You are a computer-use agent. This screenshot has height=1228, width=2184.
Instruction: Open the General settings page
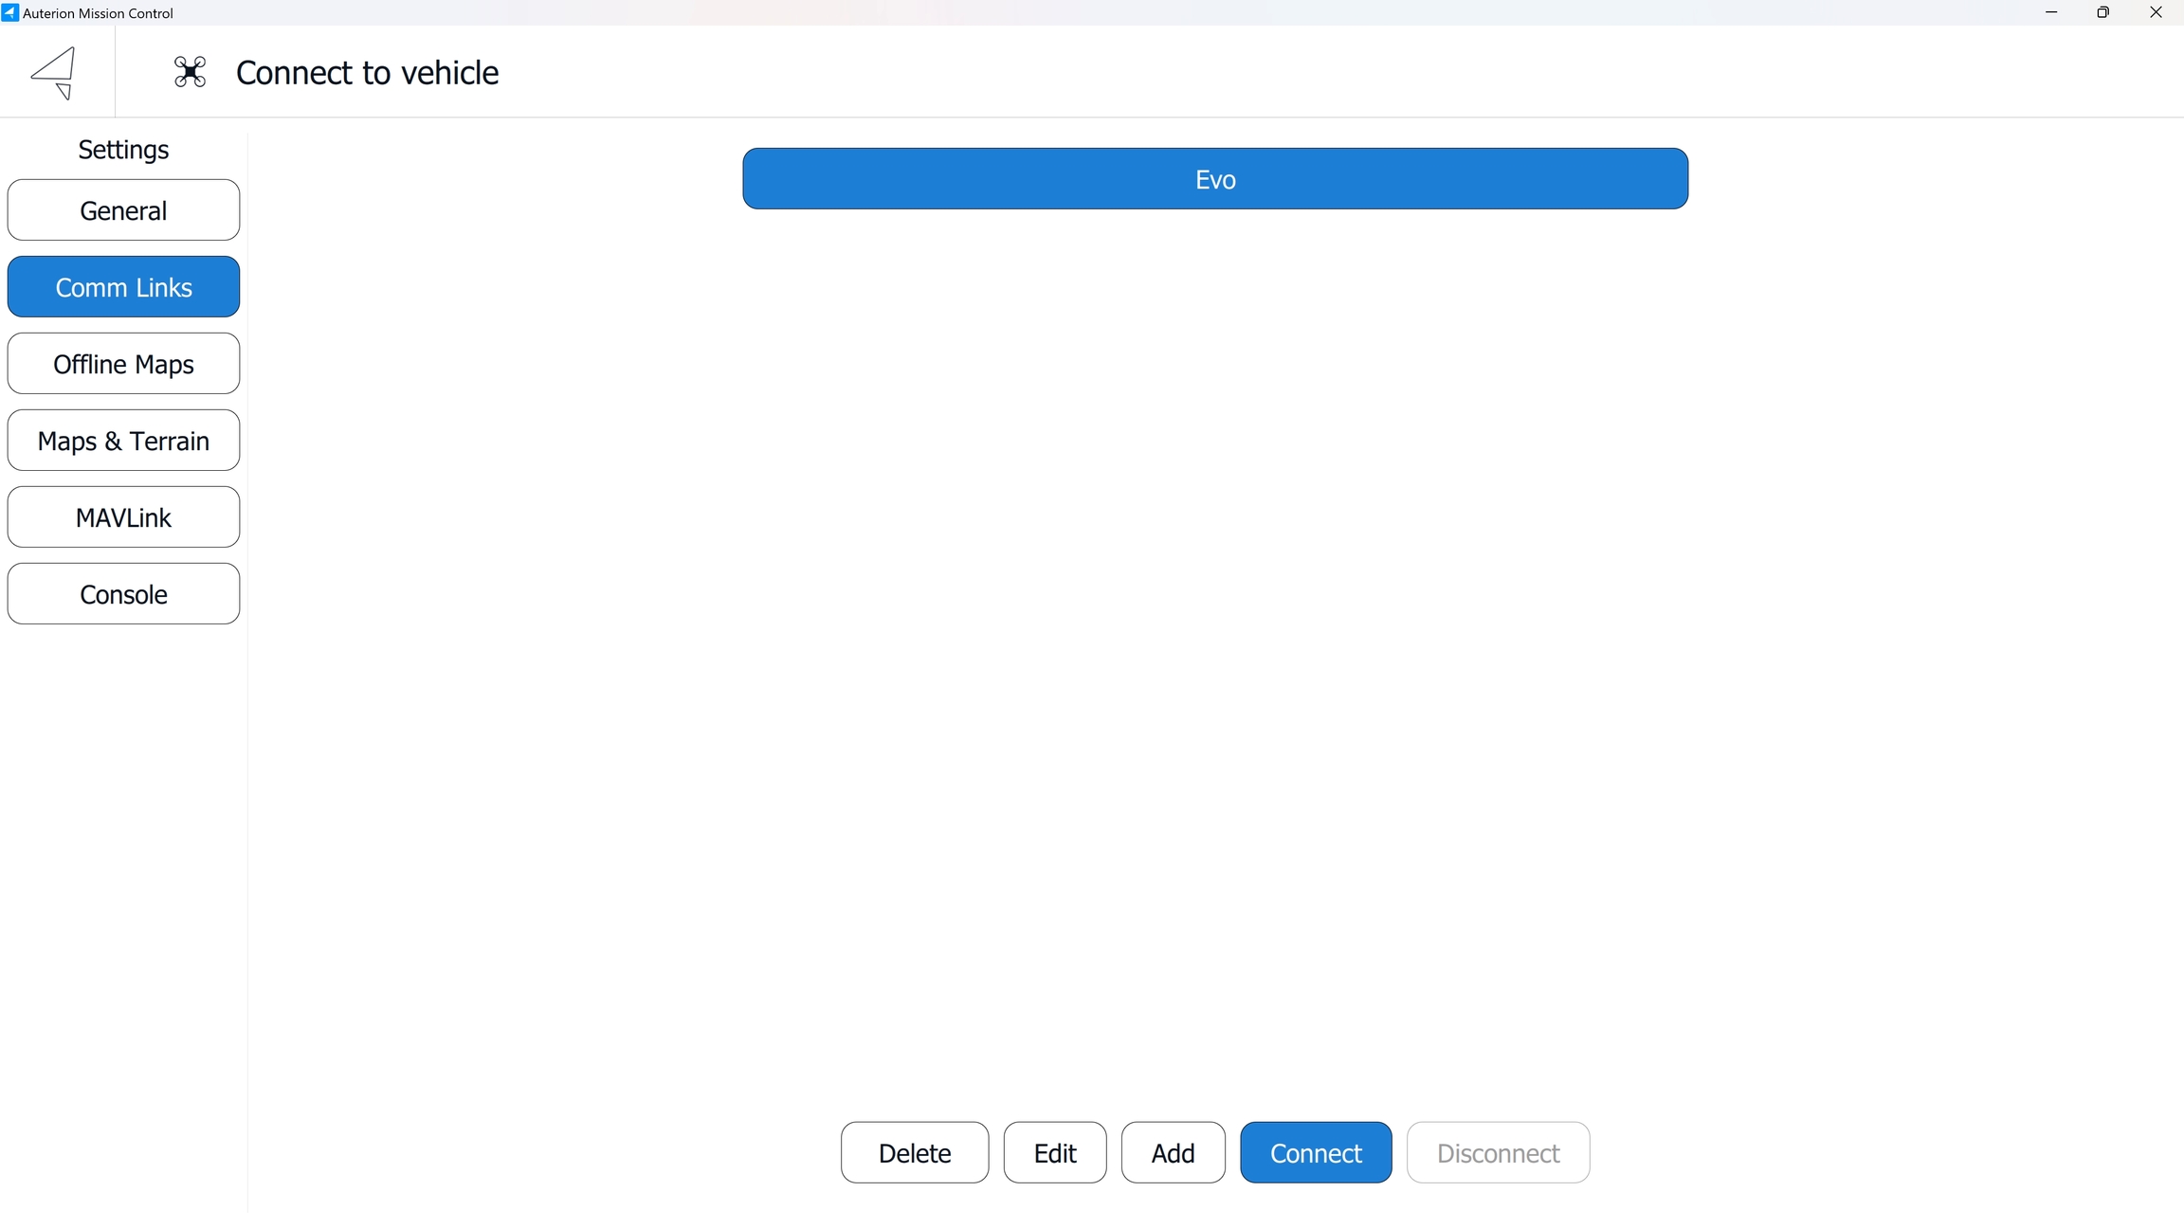(x=123, y=210)
